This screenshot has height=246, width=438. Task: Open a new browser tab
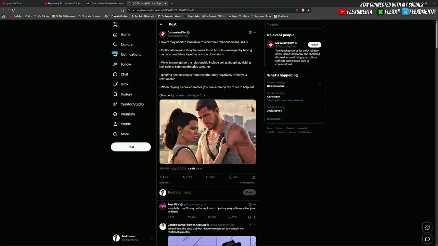(x=172, y=3)
